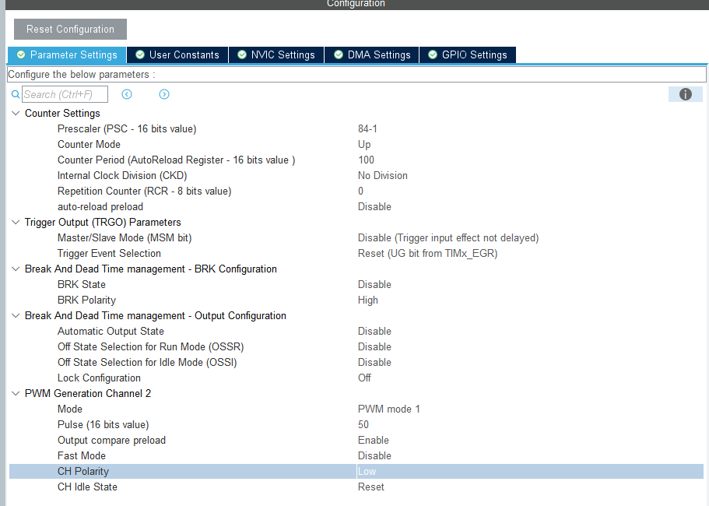Go to next search result arrow
709x506 pixels.
tap(164, 94)
